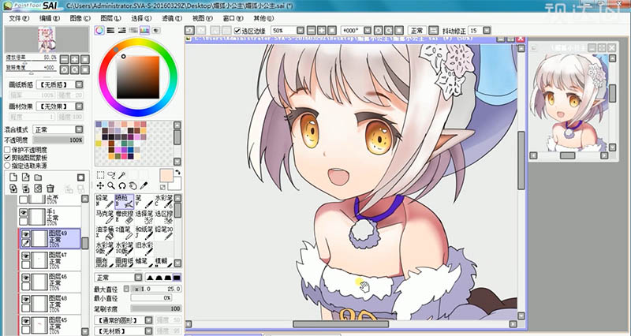Click the 正常 button in top toolbar

[x=417, y=31]
